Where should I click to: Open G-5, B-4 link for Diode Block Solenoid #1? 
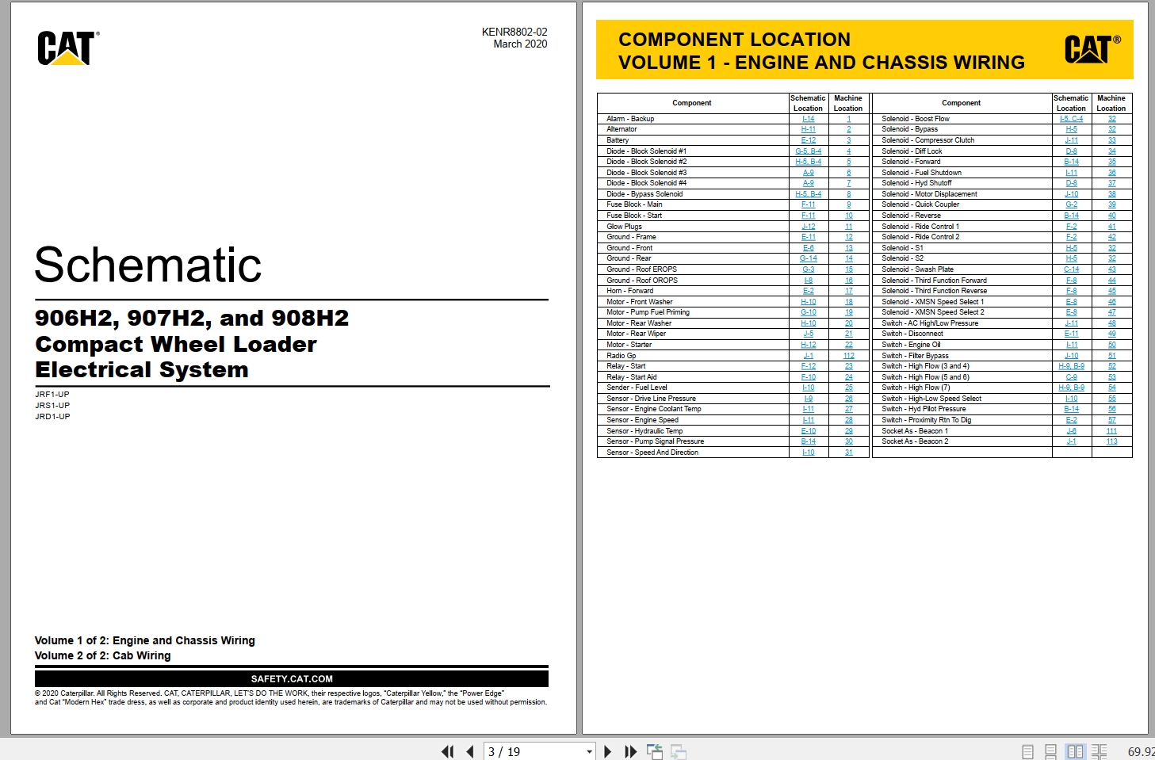click(808, 151)
